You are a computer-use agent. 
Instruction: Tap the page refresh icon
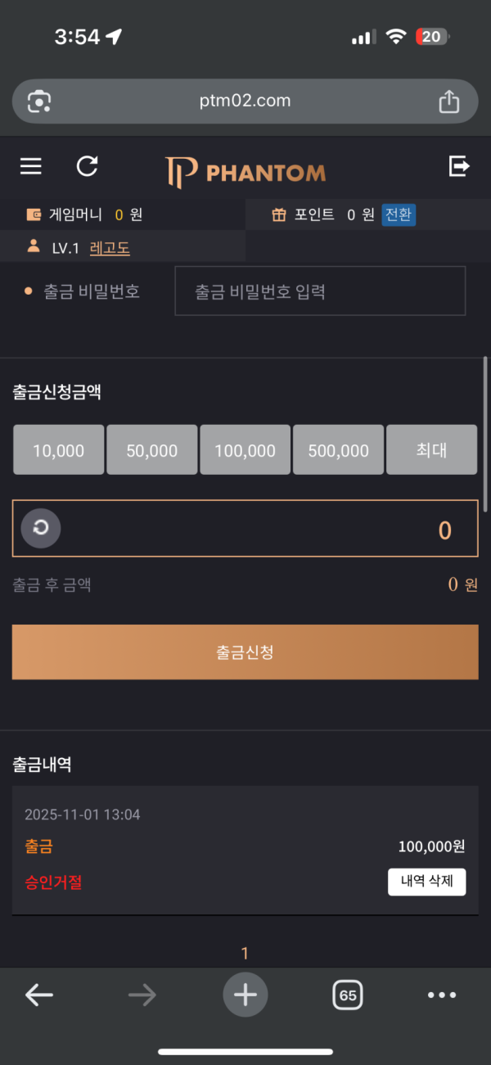tap(87, 167)
